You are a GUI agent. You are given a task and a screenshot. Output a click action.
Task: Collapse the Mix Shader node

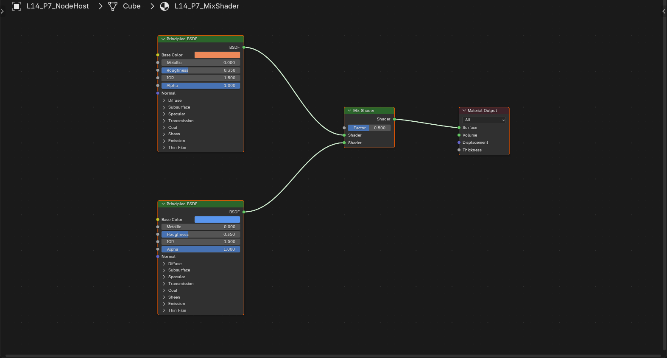(350, 111)
